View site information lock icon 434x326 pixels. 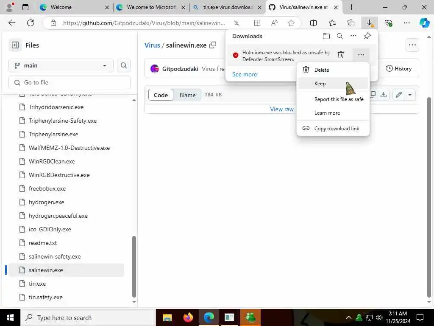point(53,23)
